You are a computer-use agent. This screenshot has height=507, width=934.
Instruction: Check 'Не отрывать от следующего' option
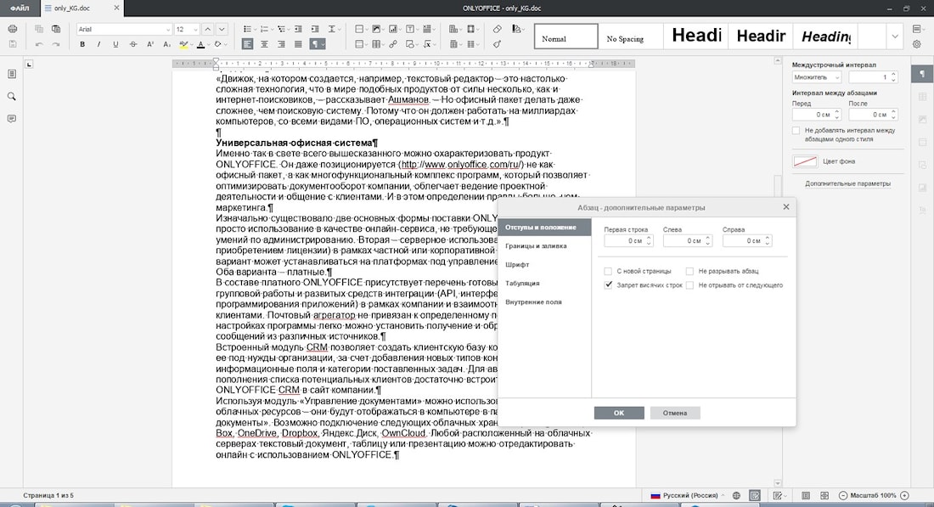pyautogui.click(x=689, y=284)
